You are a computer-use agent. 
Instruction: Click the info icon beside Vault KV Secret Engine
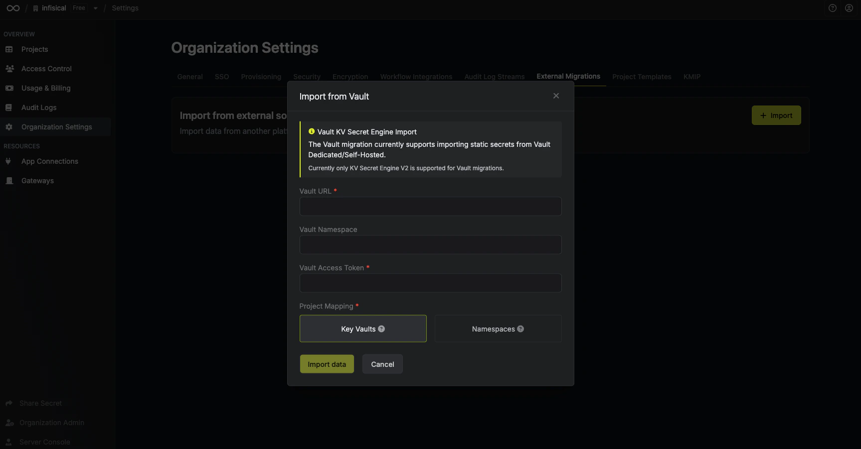tap(312, 131)
